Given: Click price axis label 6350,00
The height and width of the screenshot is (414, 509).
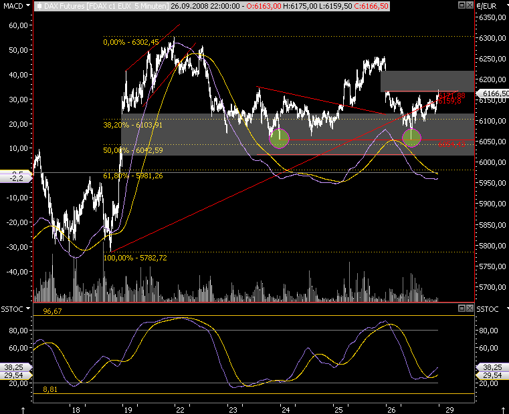Looking at the screenshot, I should coord(492,17).
